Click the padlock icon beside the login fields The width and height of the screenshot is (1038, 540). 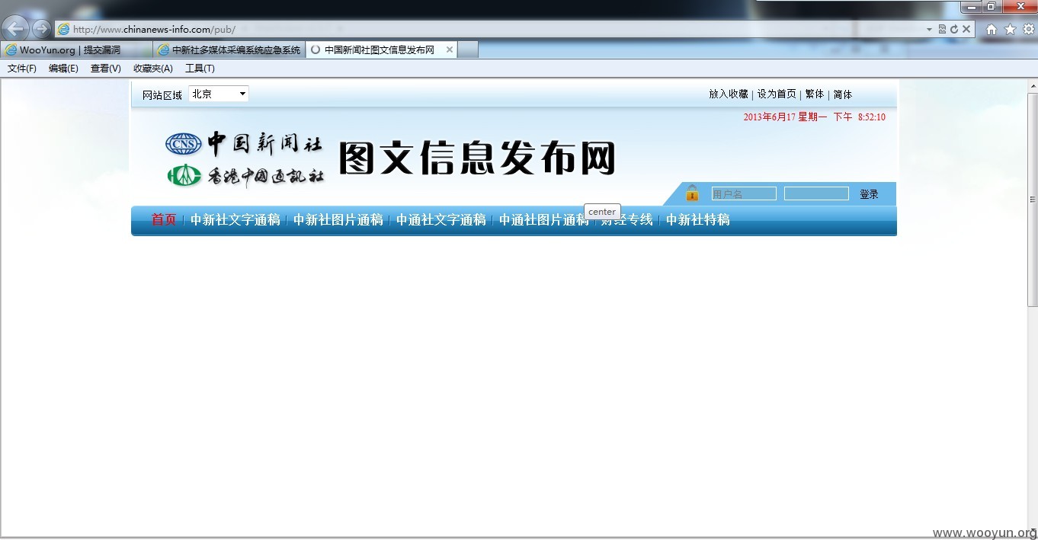click(692, 193)
